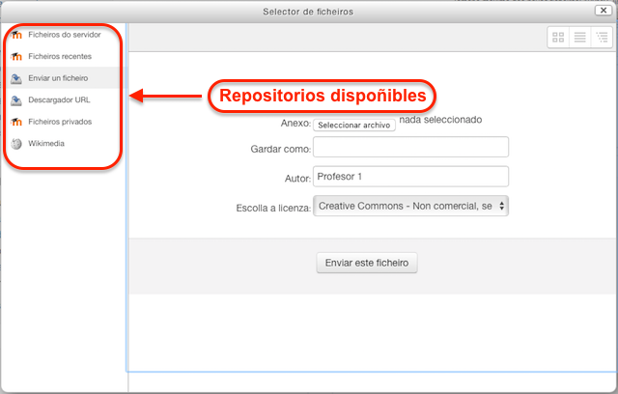Click the upload icon beside Enviar un ficheiro

point(16,78)
